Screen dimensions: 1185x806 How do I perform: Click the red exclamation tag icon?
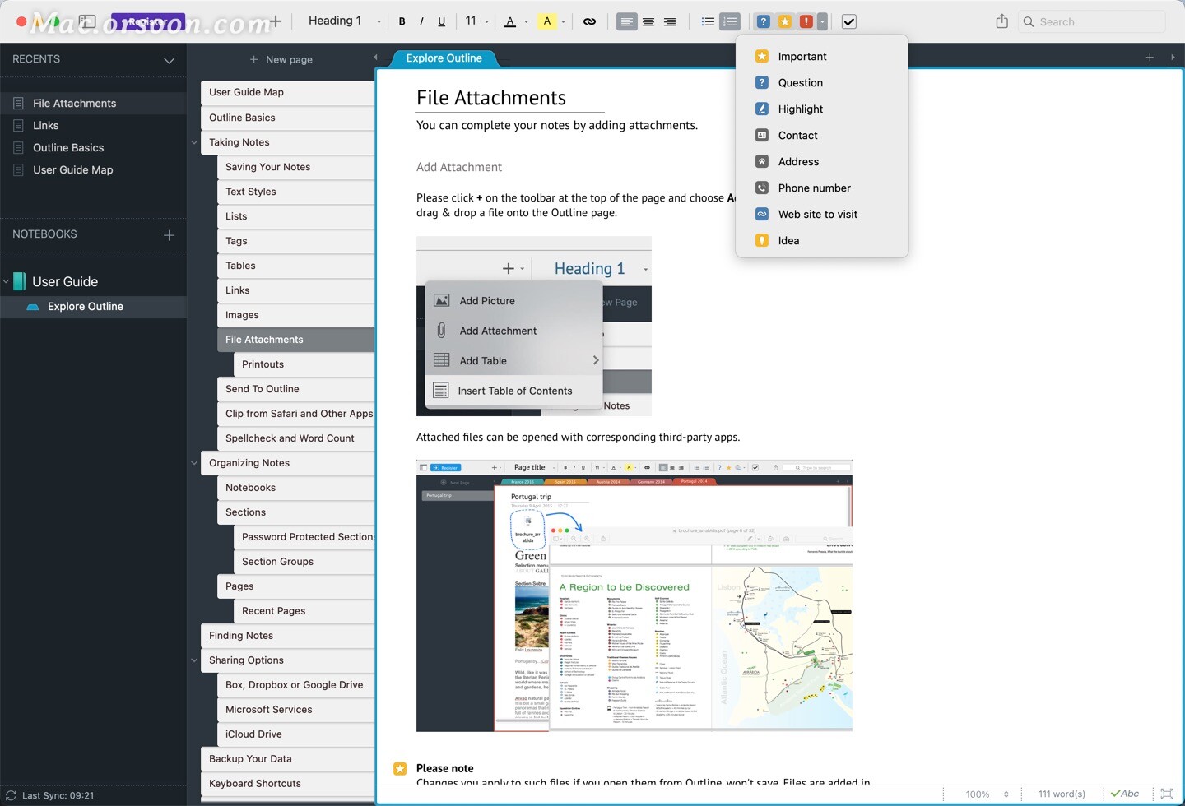(x=806, y=21)
